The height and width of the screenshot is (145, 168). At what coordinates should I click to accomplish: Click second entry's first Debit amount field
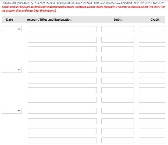117,70
